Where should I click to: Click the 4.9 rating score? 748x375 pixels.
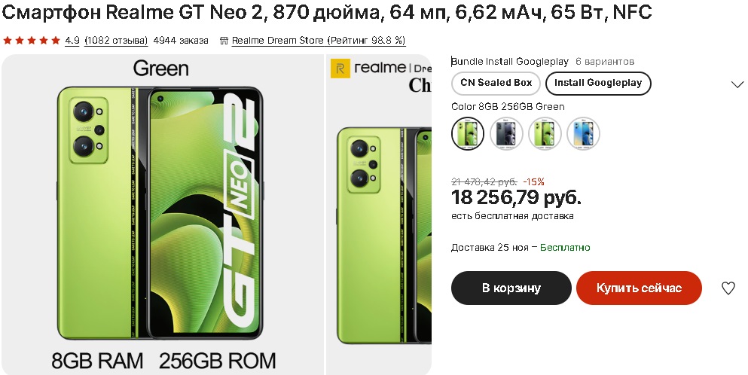pos(72,40)
